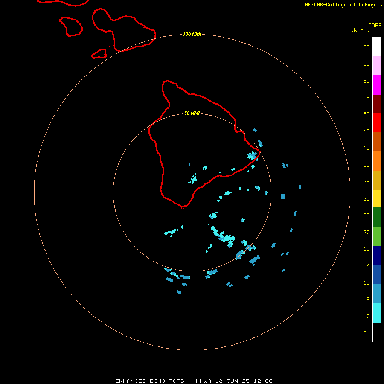Click the 66 legend value
Viewport: 384px width, 384px height.
367,47
